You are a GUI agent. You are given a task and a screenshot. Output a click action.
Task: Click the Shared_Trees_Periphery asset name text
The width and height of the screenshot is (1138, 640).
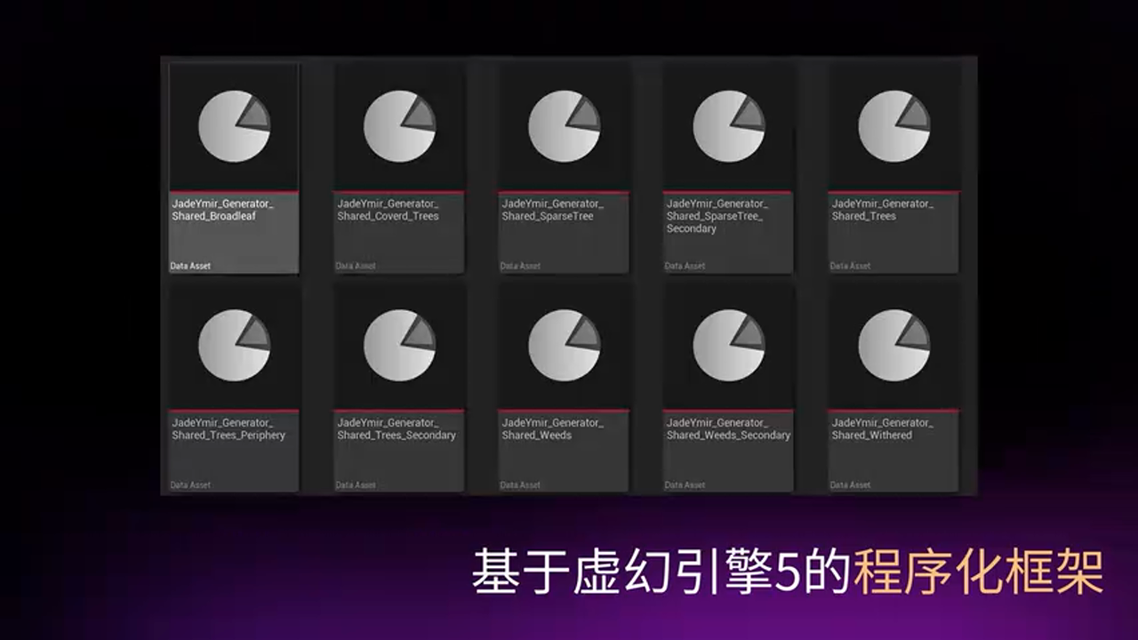pos(228,429)
